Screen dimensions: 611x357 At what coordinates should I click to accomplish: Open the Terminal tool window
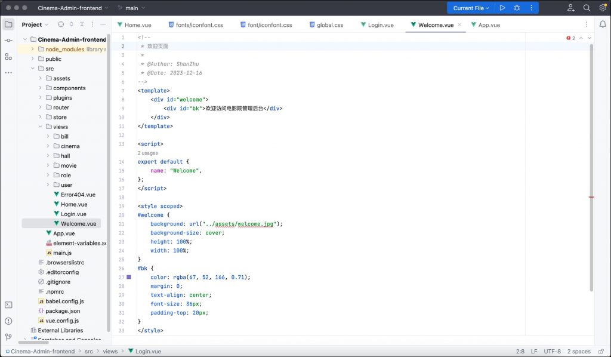click(8, 304)
